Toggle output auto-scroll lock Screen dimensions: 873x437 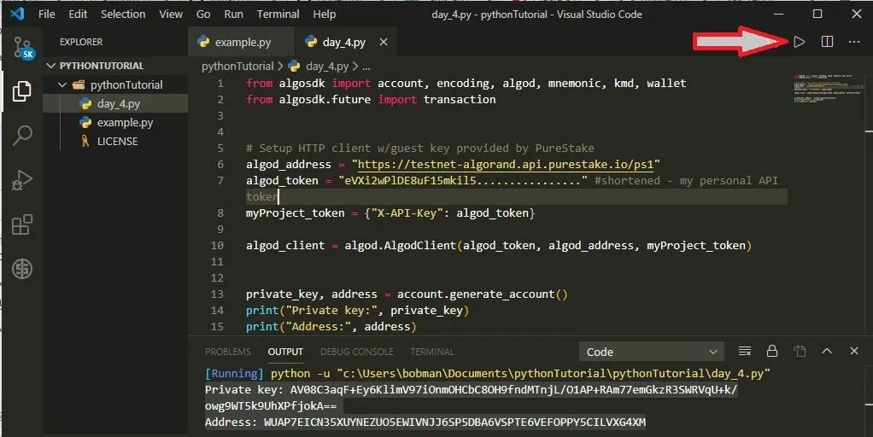tap(771, 351)
